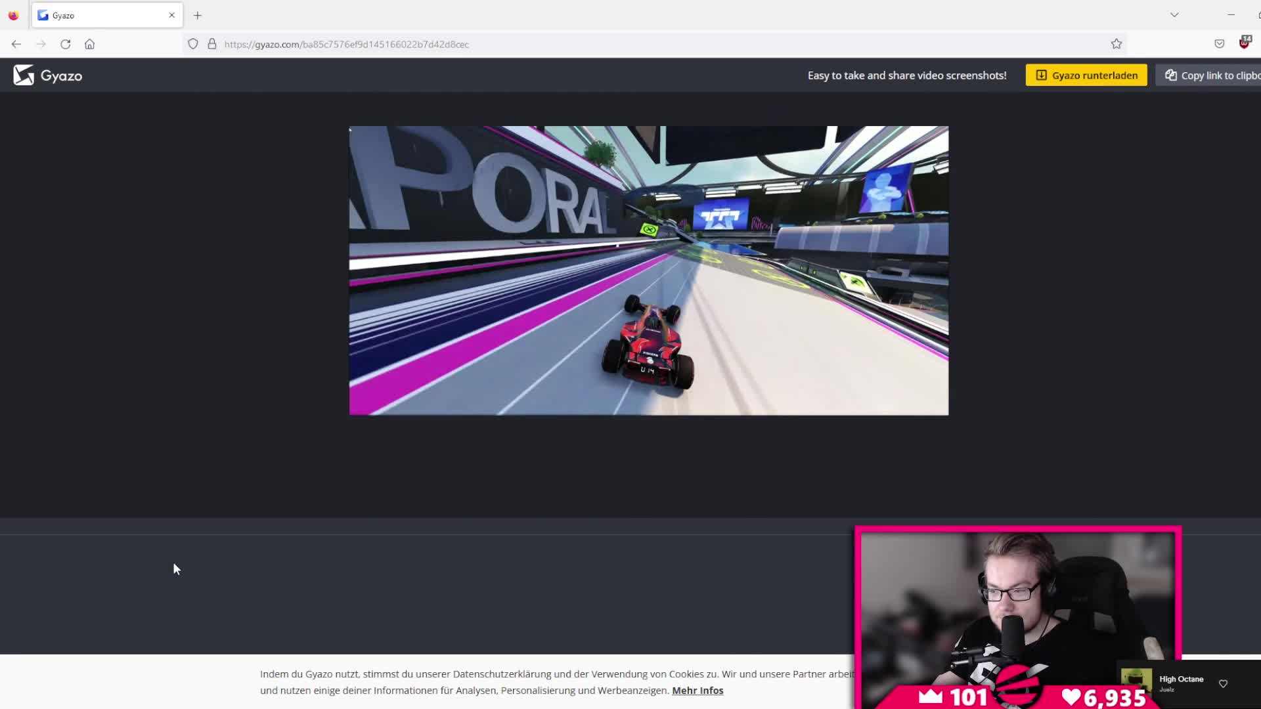
Task: Open the Pocket save icon
Action: [1220, 44]
